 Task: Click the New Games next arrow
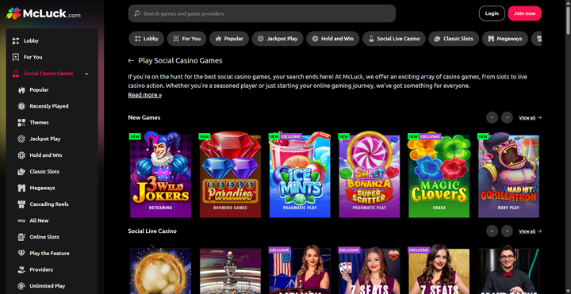coord(507,117)
